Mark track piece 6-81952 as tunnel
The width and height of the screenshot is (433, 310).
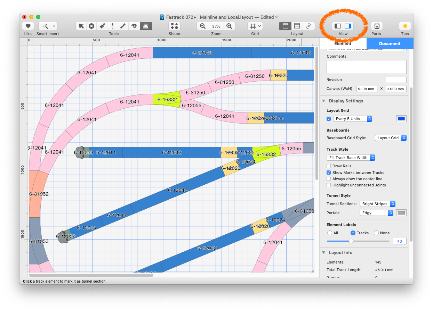pyautogui.click(x=39, y=194)
